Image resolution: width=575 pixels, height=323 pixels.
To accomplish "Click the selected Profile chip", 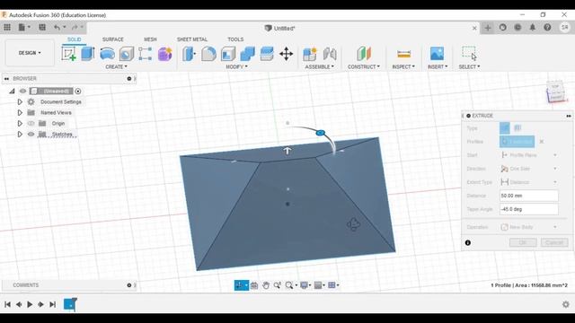I will pos(517,142).
